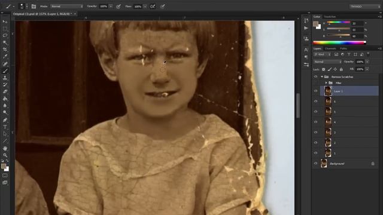383x215 pixels.
Task: Open layer Fill slider arrow
Action: 367,69
